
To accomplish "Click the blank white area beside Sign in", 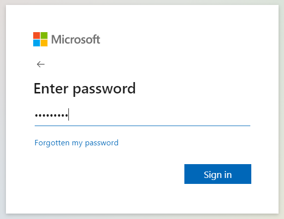I will [x=109, y=174].
